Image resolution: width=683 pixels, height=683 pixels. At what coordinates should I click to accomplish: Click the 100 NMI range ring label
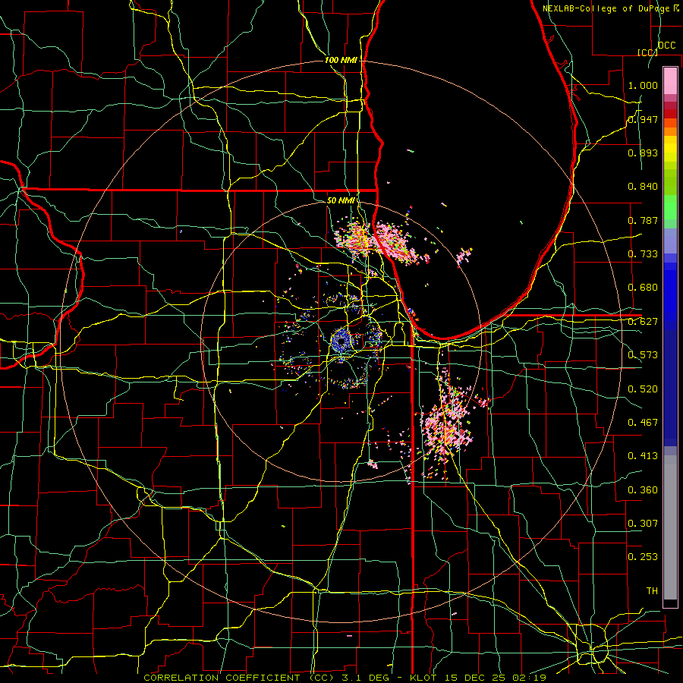point(341,60)
